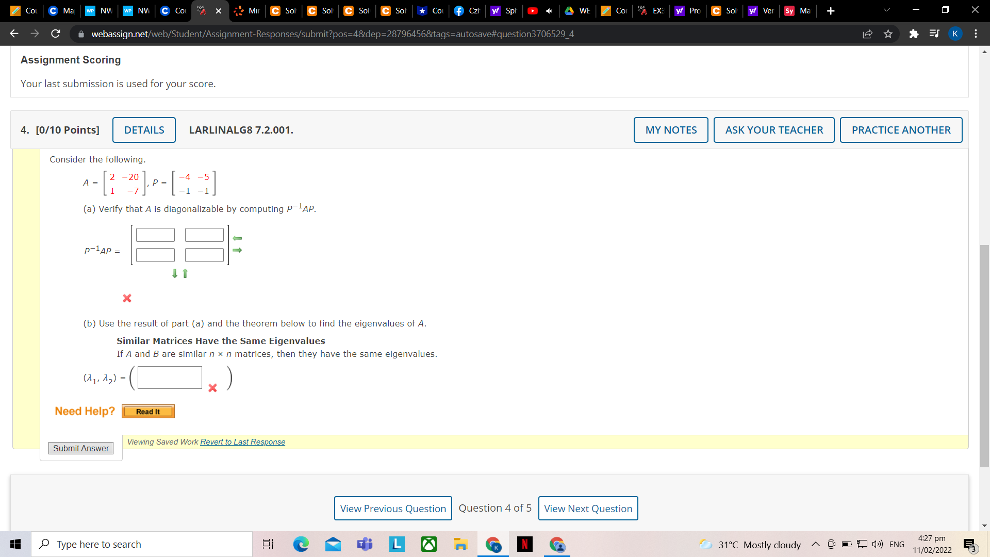This screenshot has height=557, width=990.
Task: Expand the system tray hidden icons chevron
Action: pyautogui.click(x=815, y=544)
